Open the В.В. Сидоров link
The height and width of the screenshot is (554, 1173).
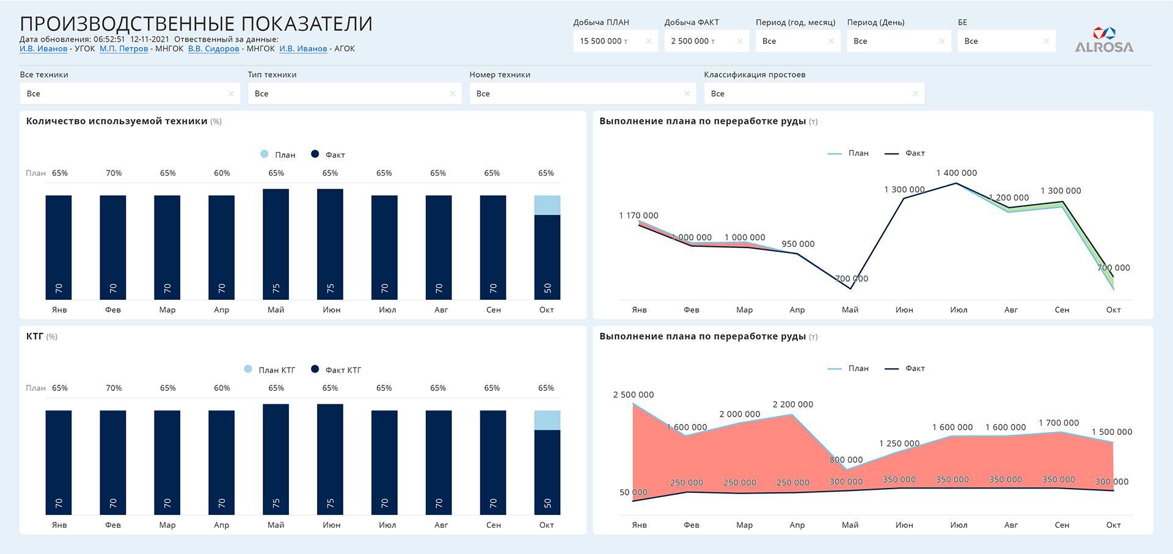[214, 49]
